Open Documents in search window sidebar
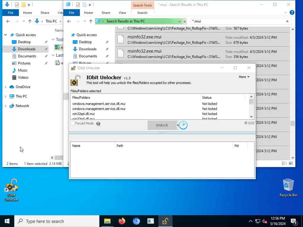The image size is (303, 227). tap(88, 56)
